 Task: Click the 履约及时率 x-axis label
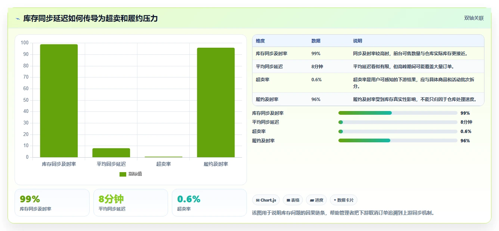[216, 164]
